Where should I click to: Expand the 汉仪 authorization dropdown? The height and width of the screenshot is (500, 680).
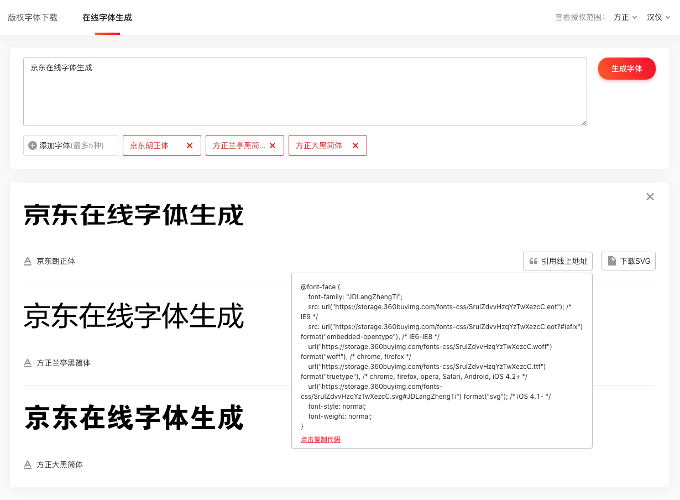pos(658,17)
